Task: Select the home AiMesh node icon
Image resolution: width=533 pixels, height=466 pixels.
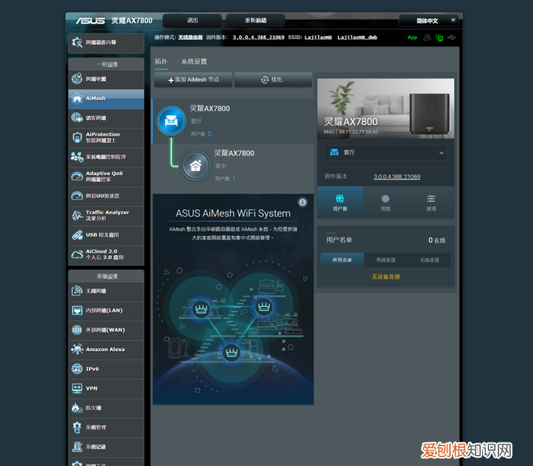Action: point(196,165)
